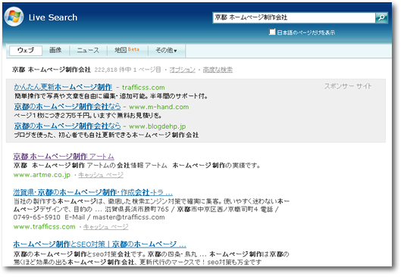Select the ウェブ tab

[x=26, y=50]
